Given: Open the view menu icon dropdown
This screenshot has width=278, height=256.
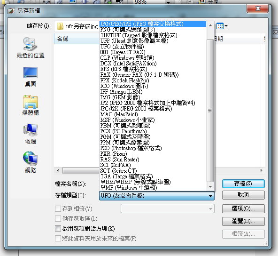Looking at the screenshot, I should (222, 26).
